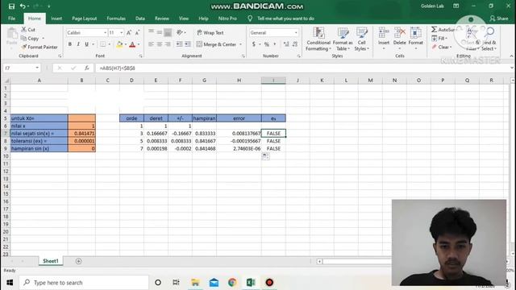516x290 pixels.
Task: Click the Share button
Action: (499, 19)
